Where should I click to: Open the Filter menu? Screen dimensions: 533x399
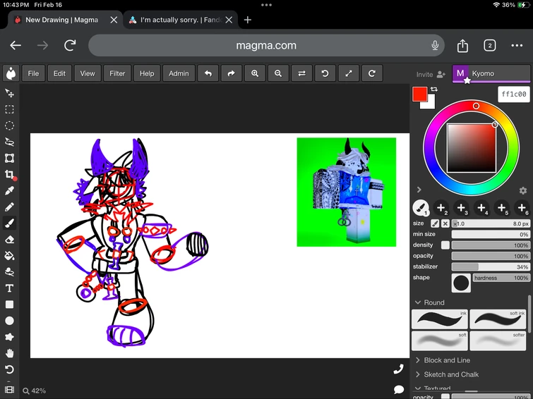coord(117,73)
